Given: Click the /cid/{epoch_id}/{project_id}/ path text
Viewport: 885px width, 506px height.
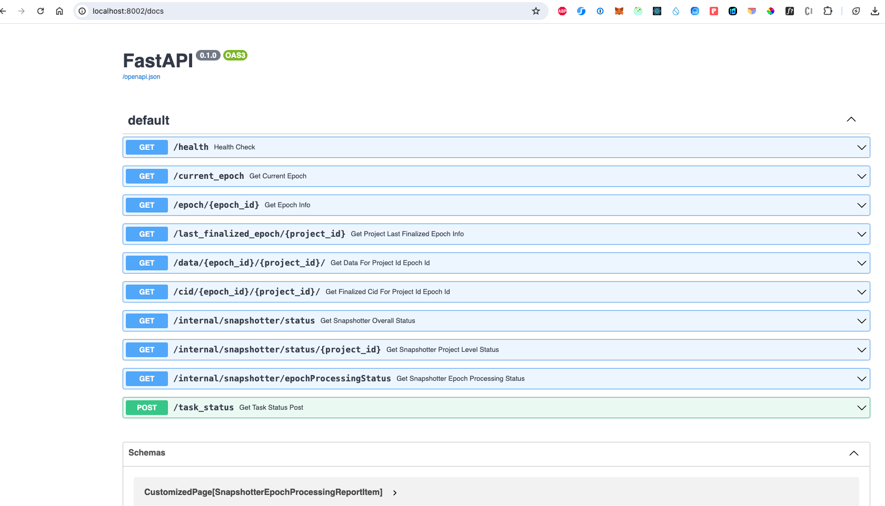Looking at the screenshot, I should [x=247, y=292].
